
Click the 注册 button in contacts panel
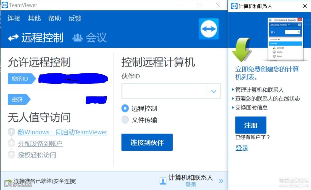[251, 125]
